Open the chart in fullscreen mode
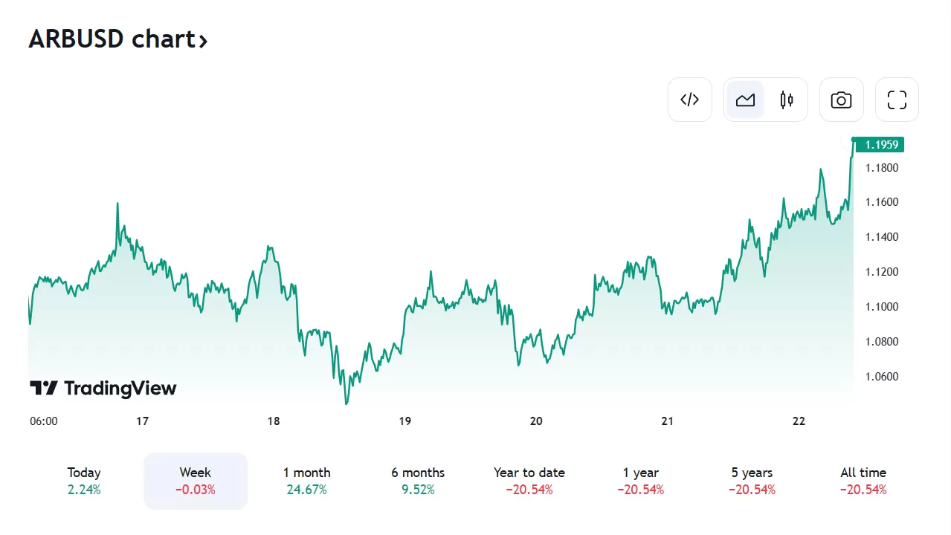 [897, 100]
